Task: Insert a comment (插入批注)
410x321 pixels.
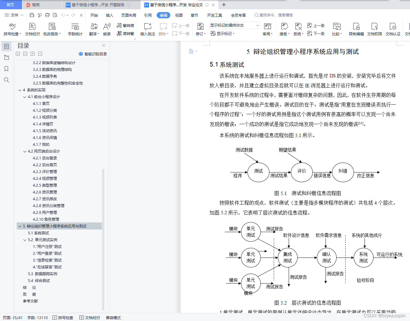Action: pyautogui.click(x=148, y=29)
